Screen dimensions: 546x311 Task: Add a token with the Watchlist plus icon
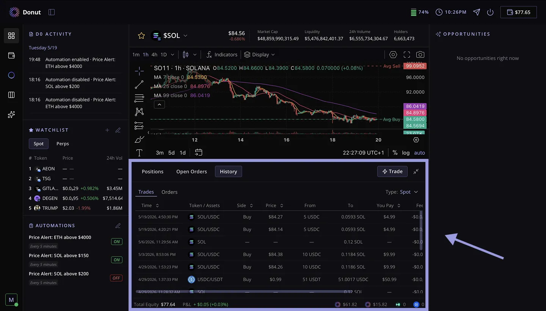tap(107, 130)
